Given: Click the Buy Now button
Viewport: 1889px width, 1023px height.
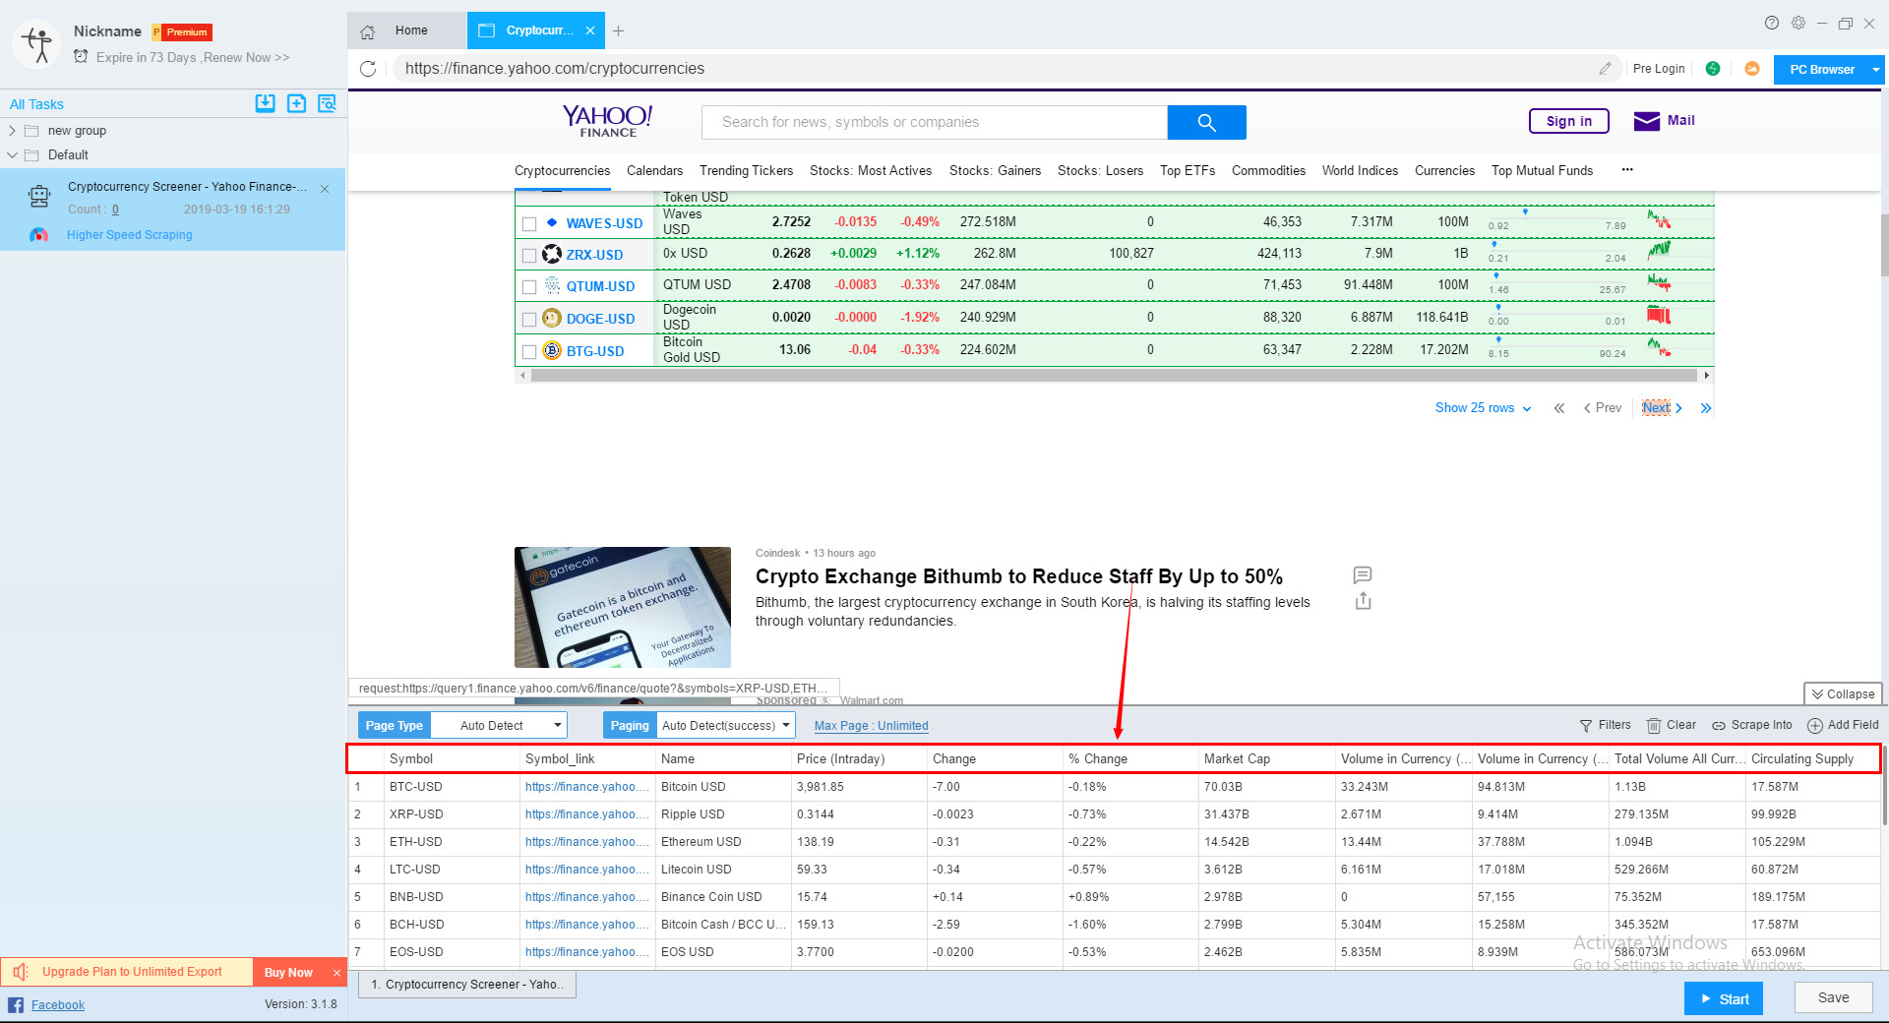Looking at the screenshot, I should tap(288, 972).
